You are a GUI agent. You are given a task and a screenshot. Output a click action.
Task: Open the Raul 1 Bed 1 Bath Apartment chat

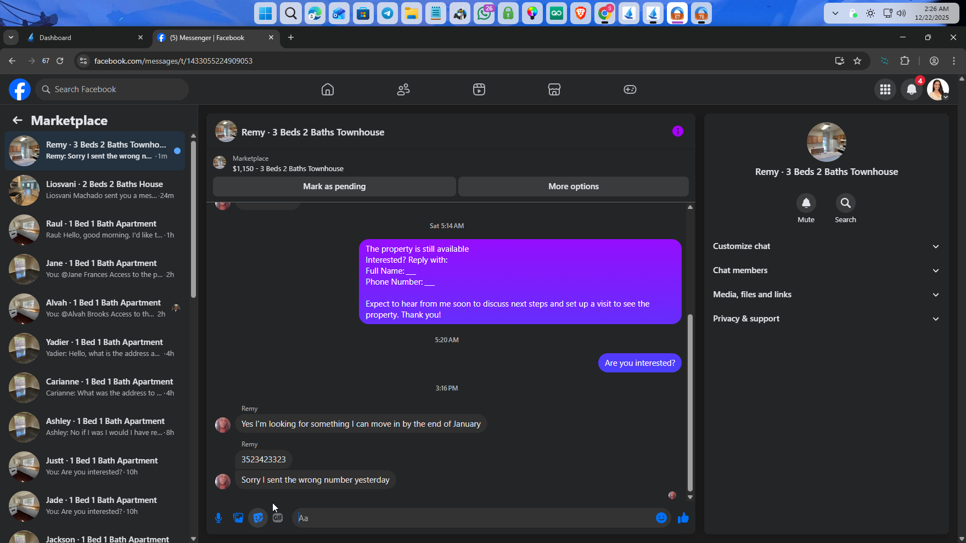[x=95, y=229]
